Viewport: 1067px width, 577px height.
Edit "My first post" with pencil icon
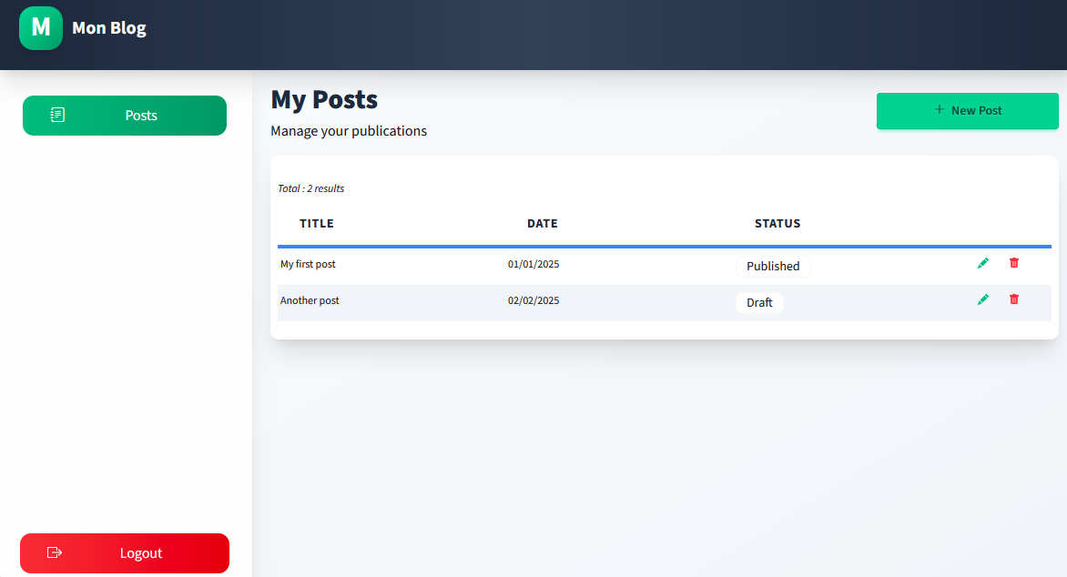982,263
